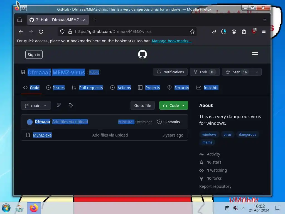Viewport: 285px width, 214px height.
Task: Open the Dfmaaa owner link in title
Action: pos(38,72)
